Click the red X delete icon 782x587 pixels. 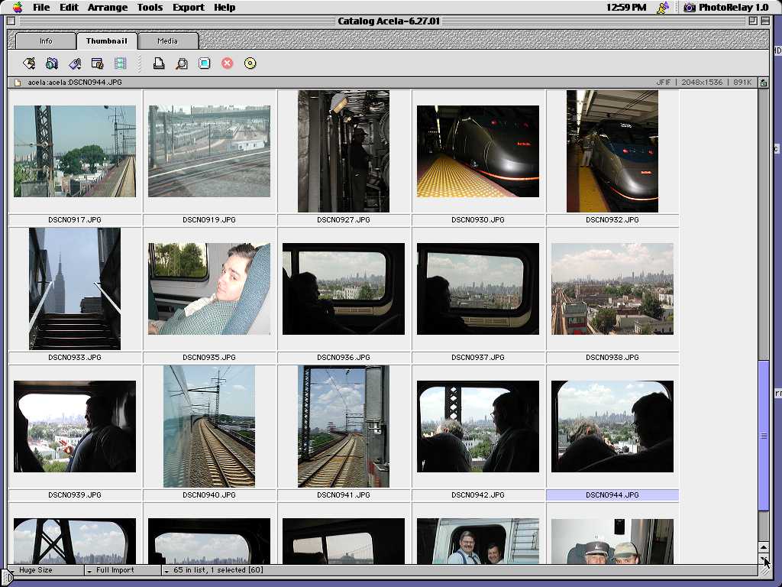click(228, 63)
